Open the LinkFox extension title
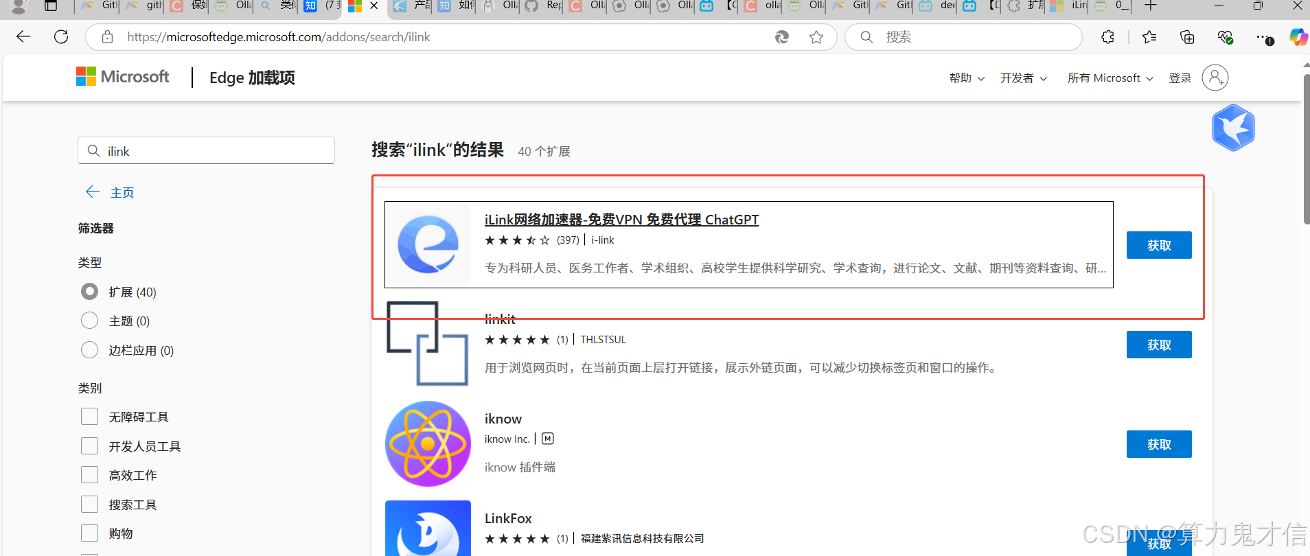Screen dimensions: 1310x556 coord(508,518)
